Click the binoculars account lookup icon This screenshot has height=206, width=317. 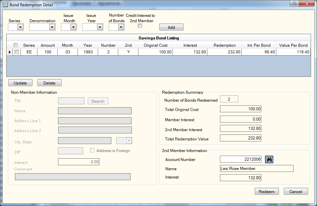pyautogui.click(x=269, y=160)
